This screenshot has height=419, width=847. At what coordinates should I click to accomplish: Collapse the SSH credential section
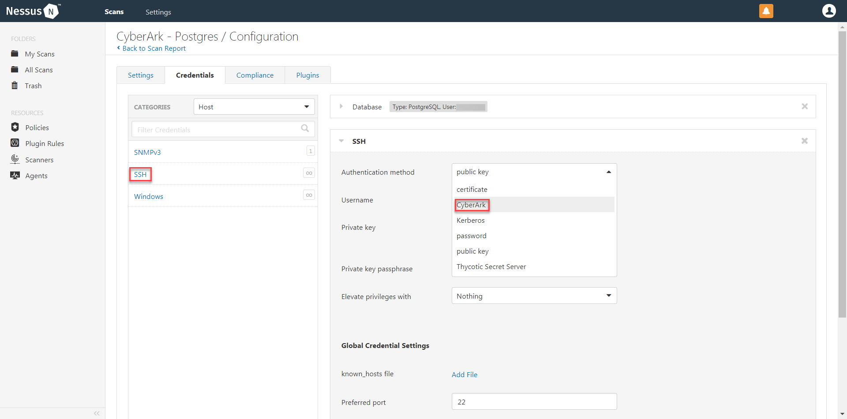pyautogui.click(x=341, y=141)
